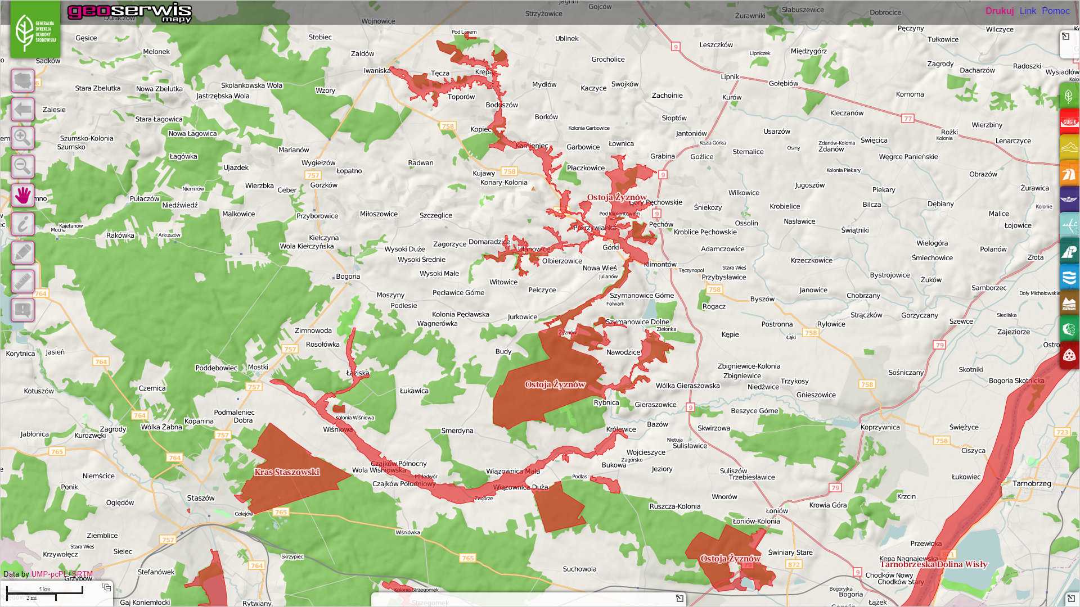
Task: Open the green leaf nature layers tab
Action: [x=1069, y=96]
